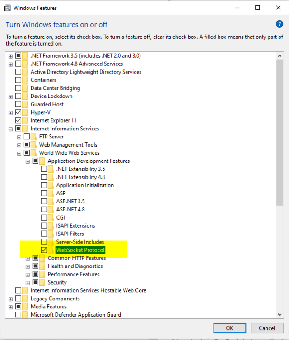Expand the Device Lockdown node
The width and height of the screenshot is (289, 340).
(10, 96)
